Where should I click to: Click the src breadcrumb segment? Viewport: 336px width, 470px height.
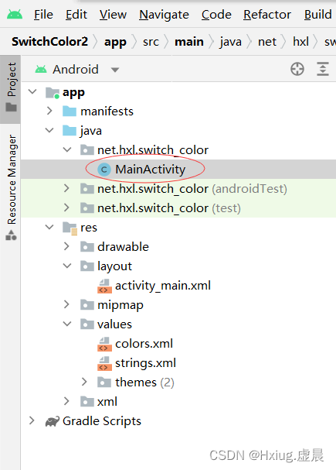click(151, 42)
